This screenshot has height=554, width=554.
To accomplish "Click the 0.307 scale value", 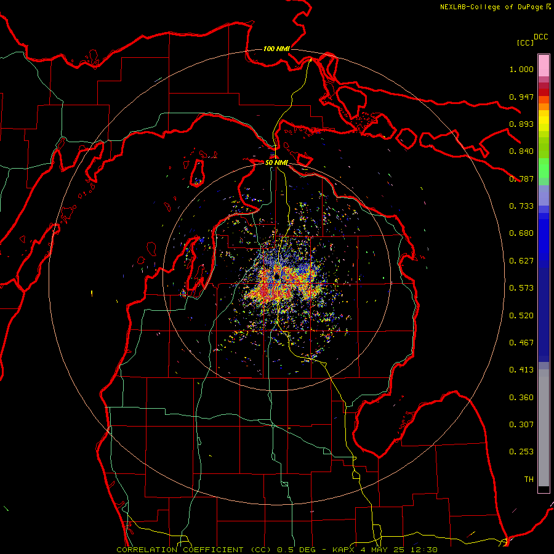I will (x=521, y=425).
